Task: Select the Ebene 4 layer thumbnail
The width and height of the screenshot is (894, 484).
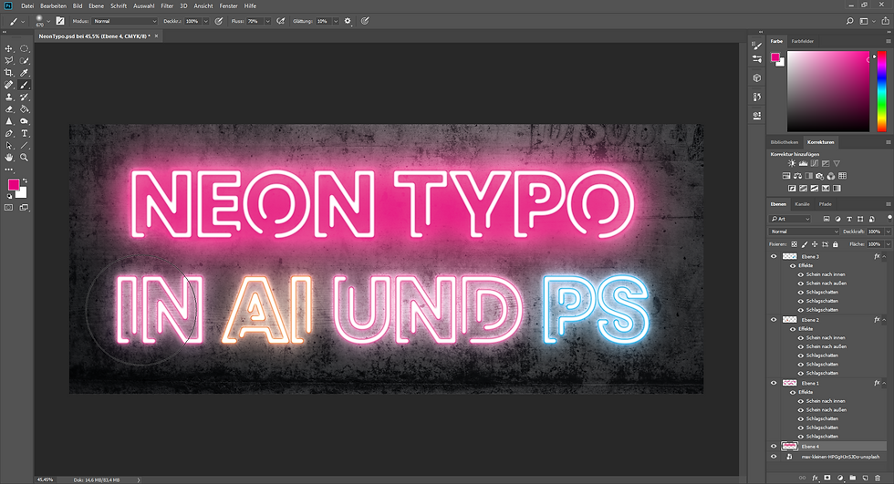Action: click(x=789, y=447)
